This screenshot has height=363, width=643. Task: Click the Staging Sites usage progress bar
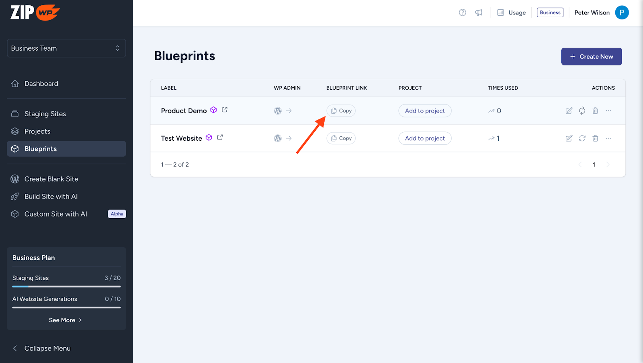tap(66, 287)
